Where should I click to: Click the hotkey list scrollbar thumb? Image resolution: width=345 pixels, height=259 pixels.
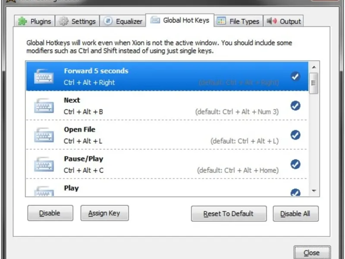coord(314,83)
